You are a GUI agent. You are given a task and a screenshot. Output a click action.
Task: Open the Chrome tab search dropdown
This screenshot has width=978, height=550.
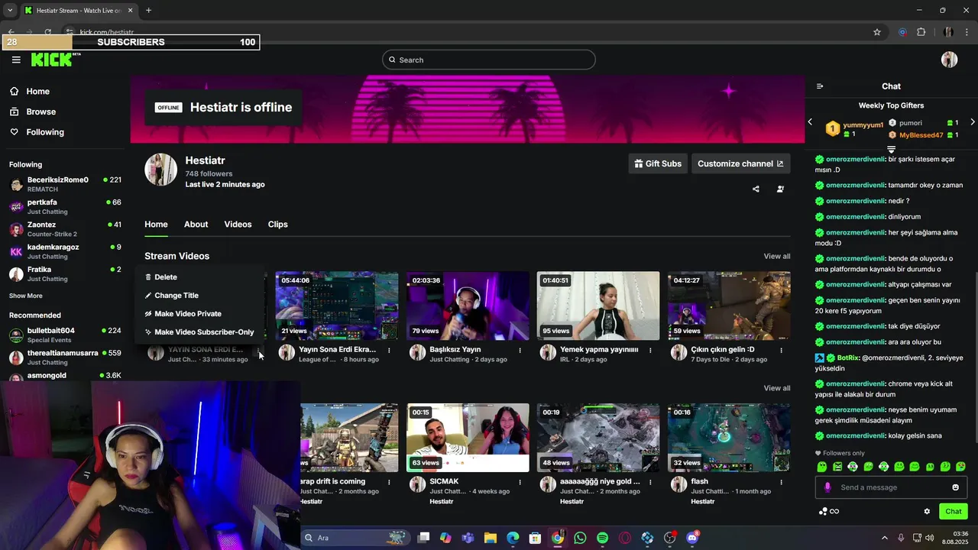10,10
